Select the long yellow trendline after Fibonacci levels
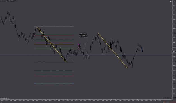Screen dimensions: 176x103 [x=112, y=50]
